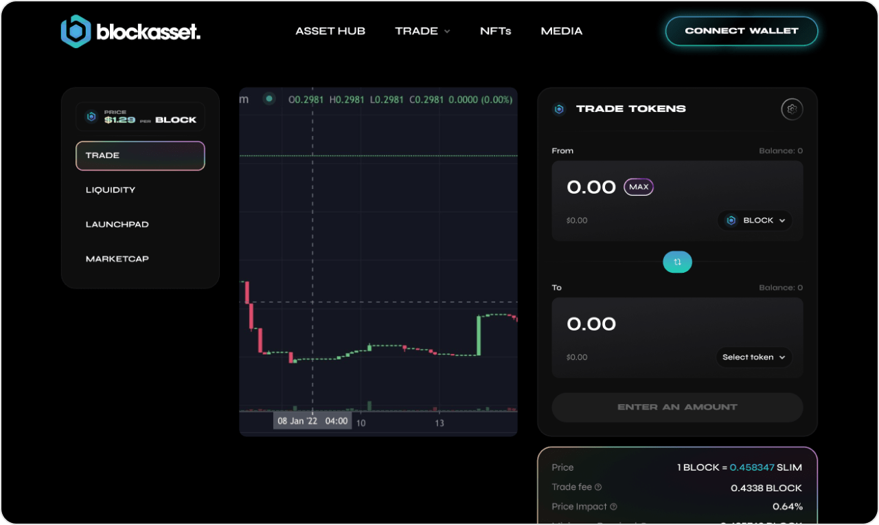Click the To Balance: 0 label
This screenshot has width=879, height=525.
click(781, 288)
